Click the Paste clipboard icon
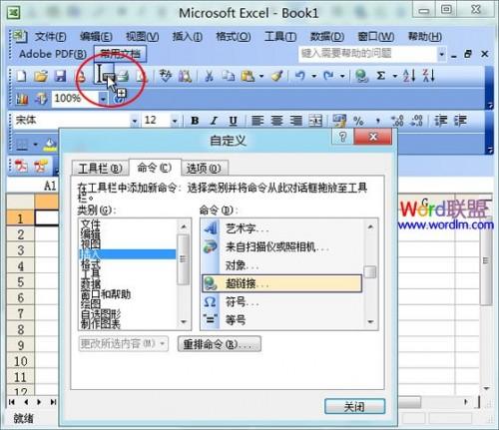Screen dimensions: 499x430 248,76
